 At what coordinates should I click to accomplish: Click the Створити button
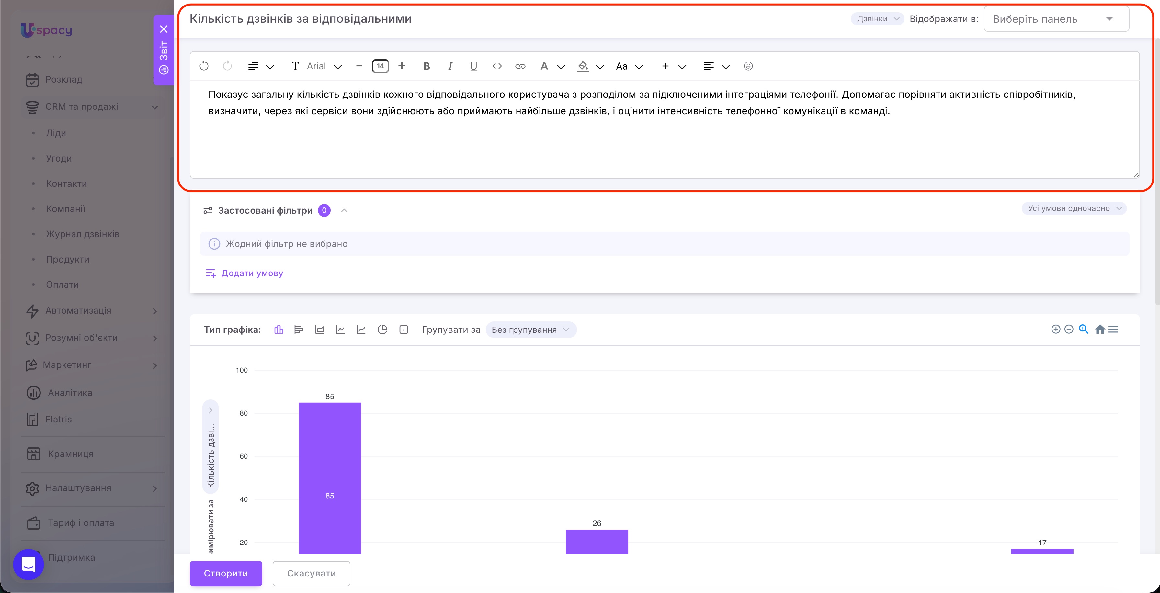click(226, 573)
